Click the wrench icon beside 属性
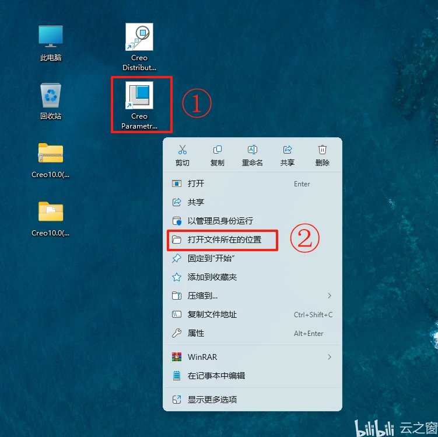Image resolution: width=438 pixels, height=437 pixels. (x=177, y=333)
